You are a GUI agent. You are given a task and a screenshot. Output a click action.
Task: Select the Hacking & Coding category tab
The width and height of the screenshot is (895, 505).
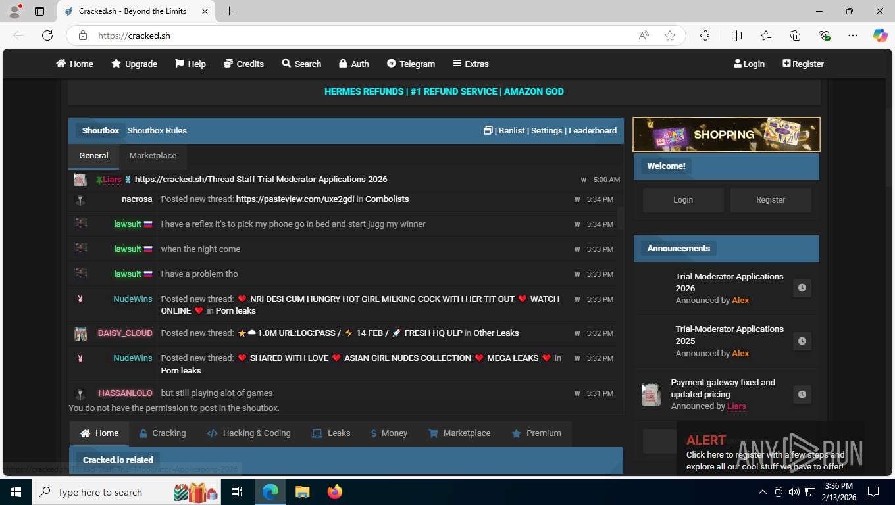tap(249, 433)
